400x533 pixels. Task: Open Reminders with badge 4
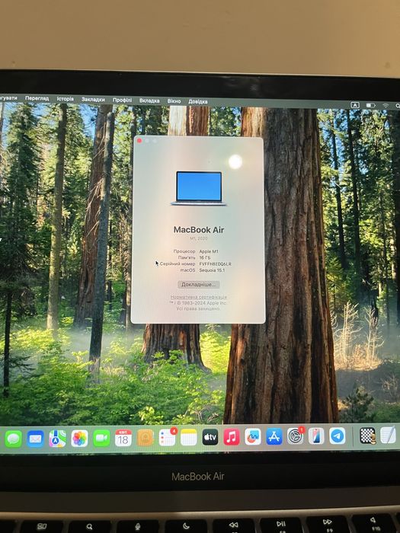(167, 438)
